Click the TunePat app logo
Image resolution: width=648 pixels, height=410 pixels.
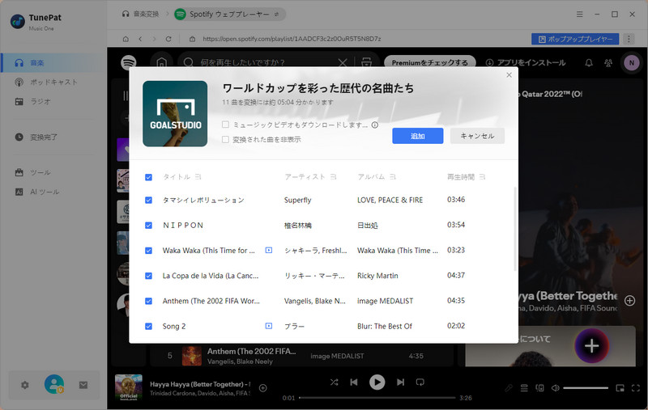pyautogui.click(x=18, y=22)
